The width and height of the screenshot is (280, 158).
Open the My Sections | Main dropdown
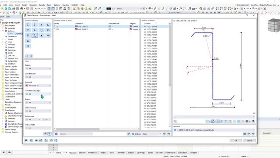[x=146, y=134]
